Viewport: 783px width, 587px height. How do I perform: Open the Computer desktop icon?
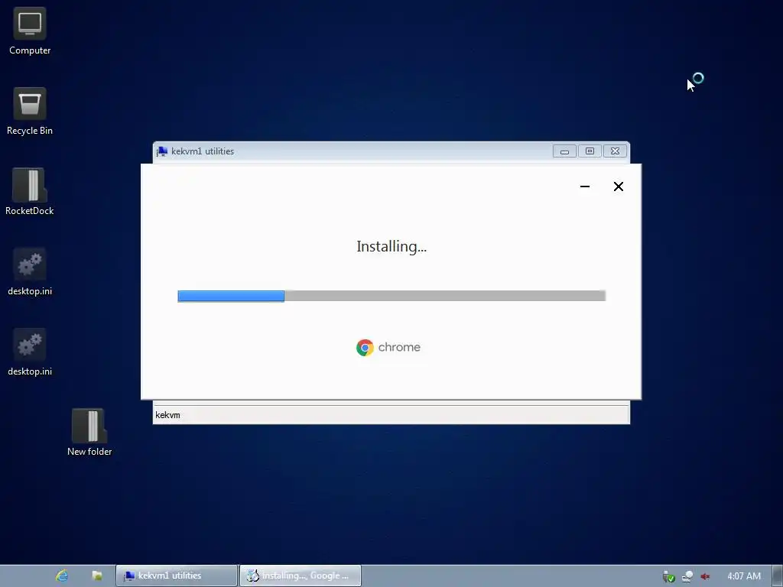[x=30, y=31]
